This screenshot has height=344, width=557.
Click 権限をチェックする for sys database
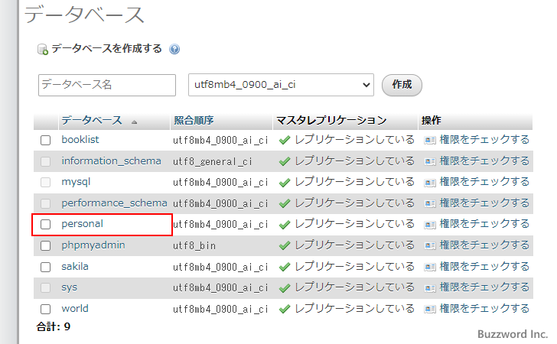(484, 287)
